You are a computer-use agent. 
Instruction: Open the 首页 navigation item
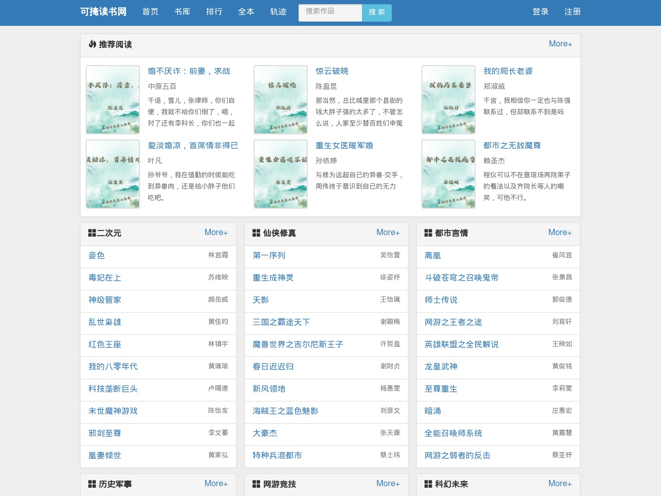150,12
